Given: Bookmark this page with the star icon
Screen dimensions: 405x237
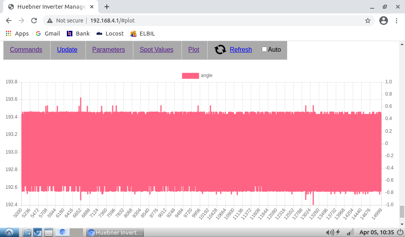Looking at the screenshot, I should point(367,21).
